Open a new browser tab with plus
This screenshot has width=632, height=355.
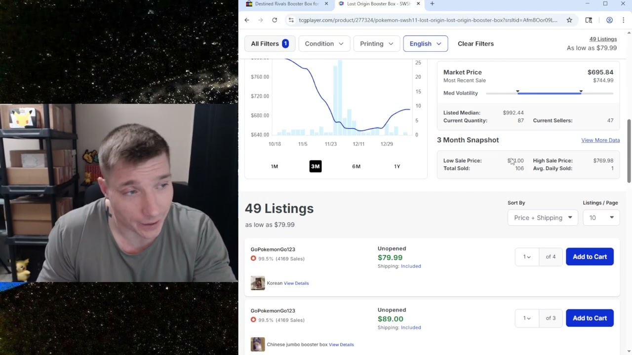pyautogui.click(x=432, y=4)
